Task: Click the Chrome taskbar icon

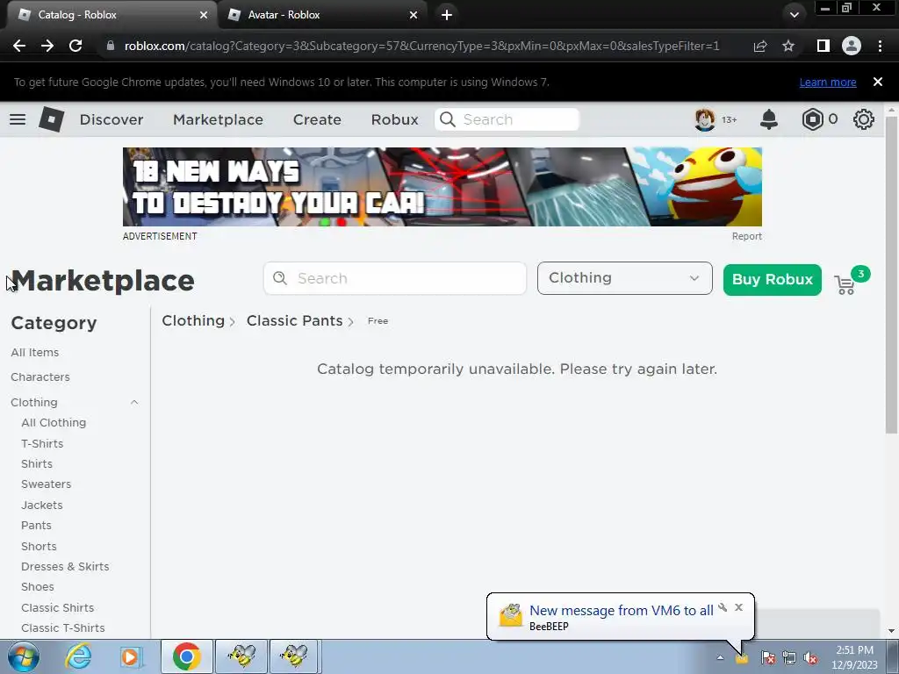Action: 186,656
